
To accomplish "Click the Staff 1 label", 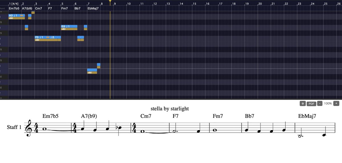I will (14, 128).
